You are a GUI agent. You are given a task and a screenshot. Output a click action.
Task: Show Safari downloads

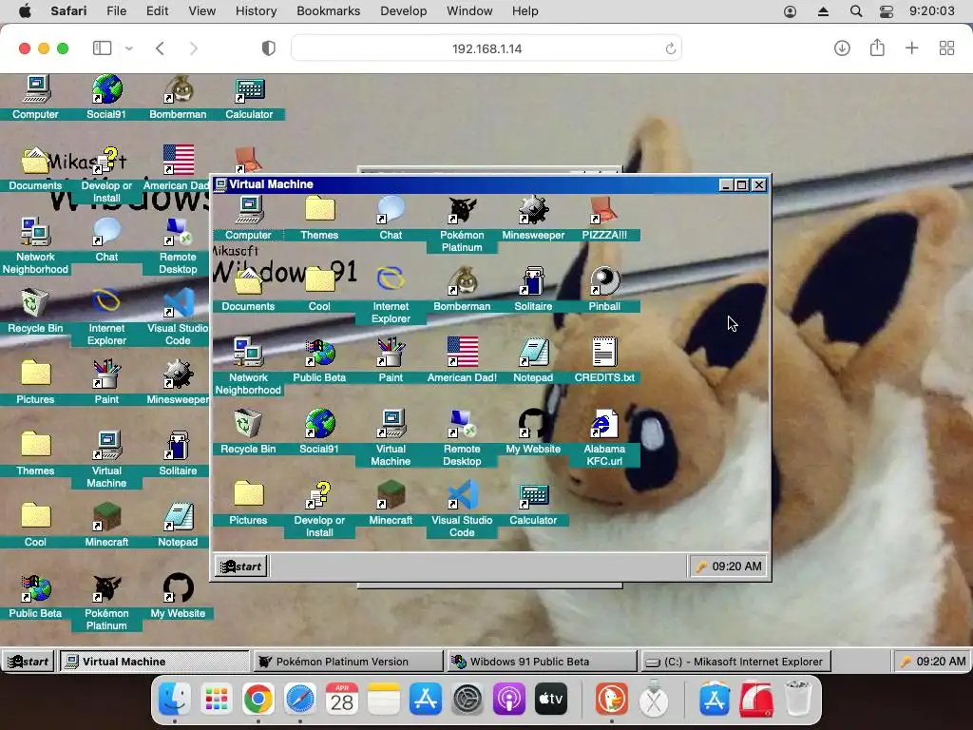pyautogui.click(x=842, y=48)
